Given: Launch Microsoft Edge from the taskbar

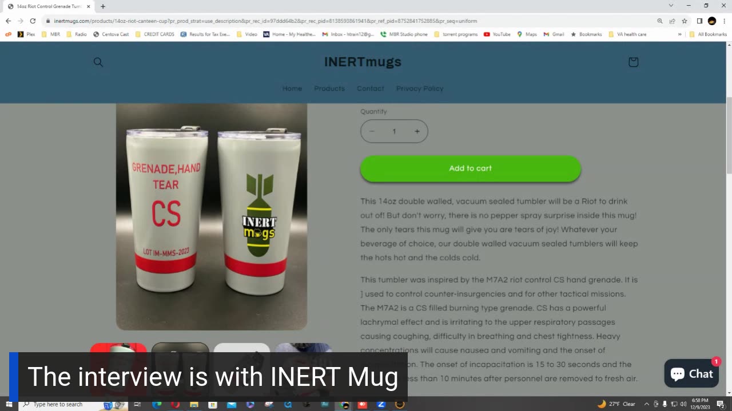Looking at the screenshot, I should click(157, 404).
